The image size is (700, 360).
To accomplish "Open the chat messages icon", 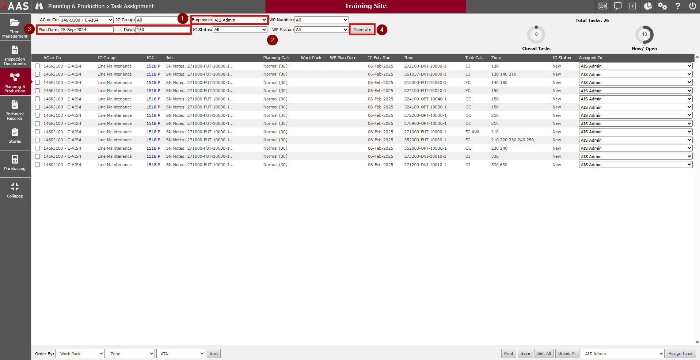I will pyautogui.click(x=618, y=6).
